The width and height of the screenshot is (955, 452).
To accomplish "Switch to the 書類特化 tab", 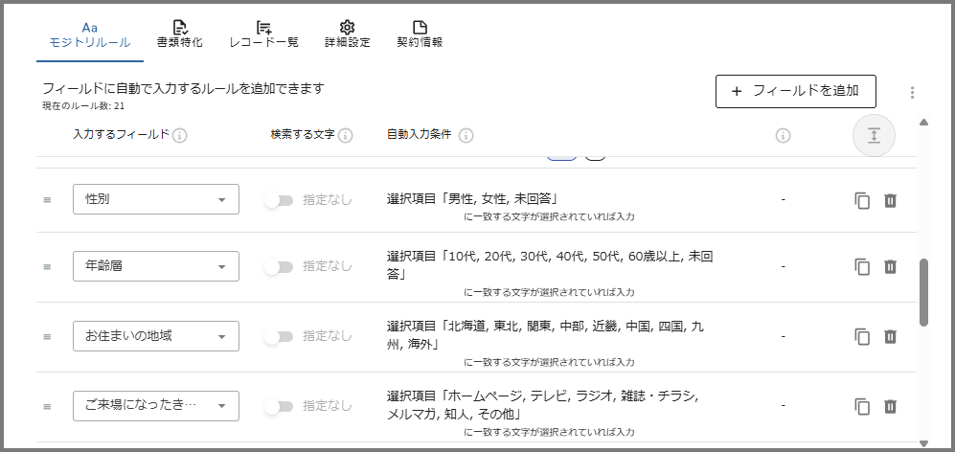I will pyautogui.click(x=179, y=34).
